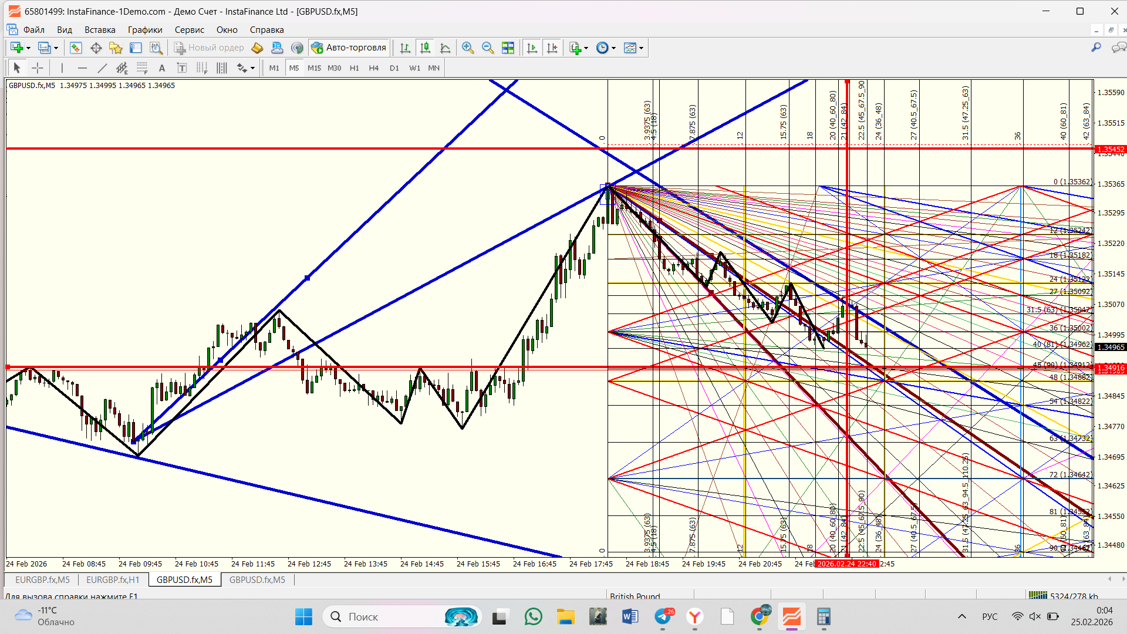Open the Navigator panel star-folder icon

[x=116, y=48]
